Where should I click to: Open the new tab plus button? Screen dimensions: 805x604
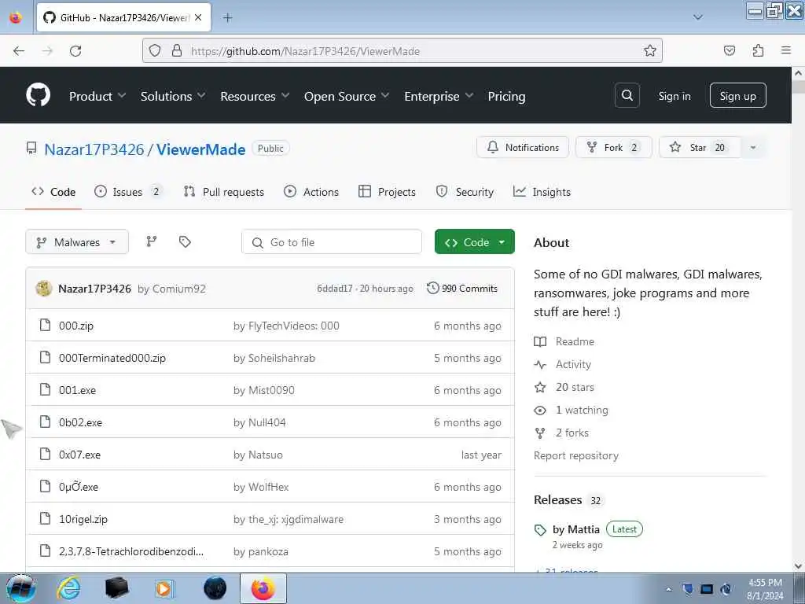(227, 17)
